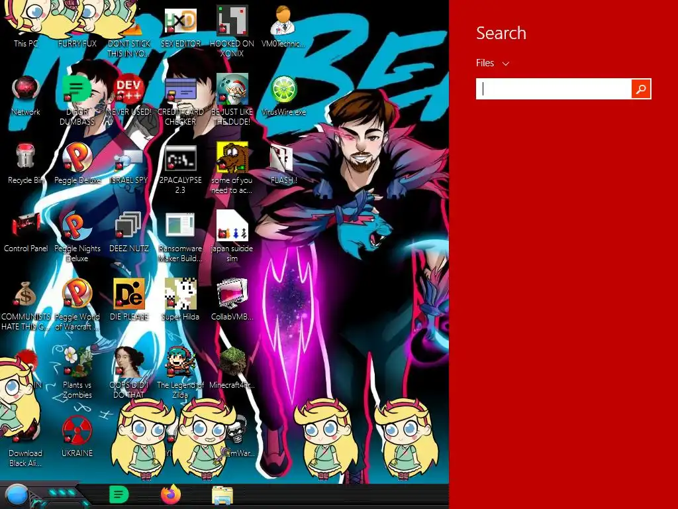Open OOPS DID I DO THAT portrait icon
The width and height of the screenshot is (678, 509).
click(x=129, y=361)
